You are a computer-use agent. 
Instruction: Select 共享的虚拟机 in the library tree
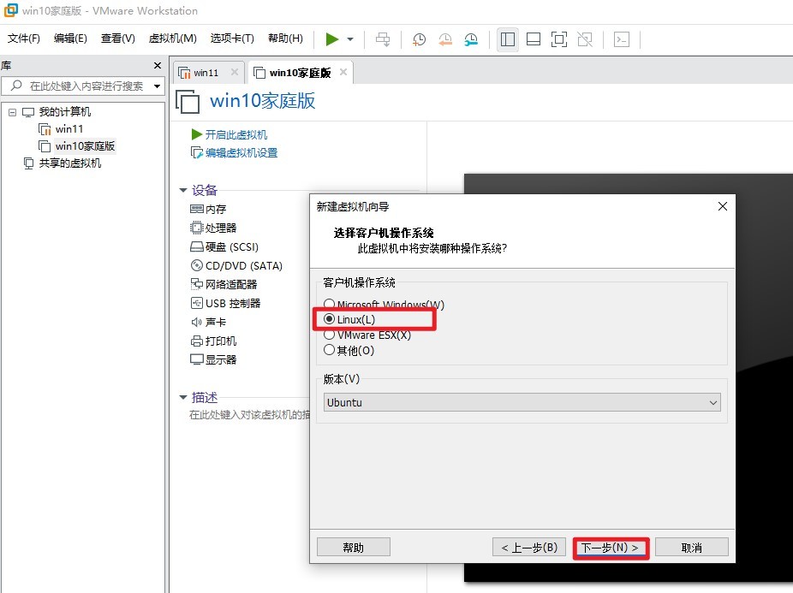pos(69,163)
